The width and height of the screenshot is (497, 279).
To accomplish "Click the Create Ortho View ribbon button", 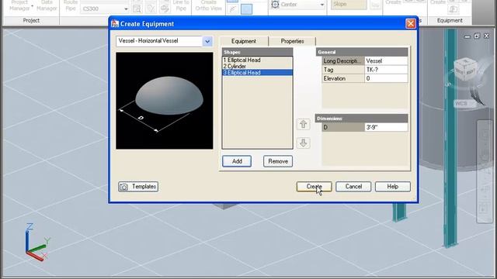I will (x=208, y=5).
